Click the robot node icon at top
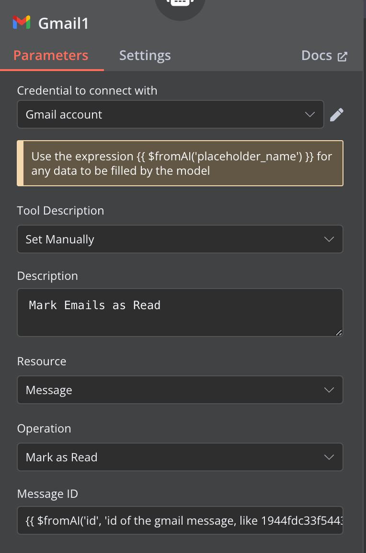Viewport: 366px width, 553px height. [x=180, y=4]
